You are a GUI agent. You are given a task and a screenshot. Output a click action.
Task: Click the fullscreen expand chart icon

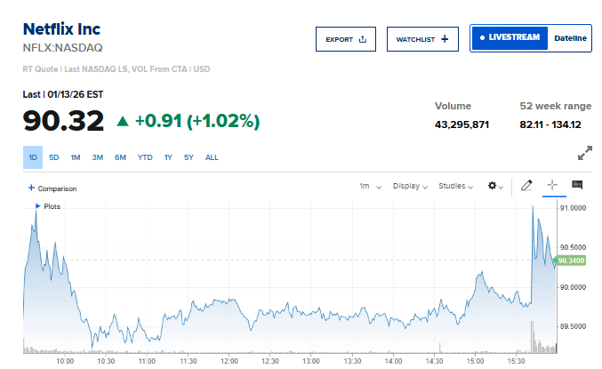584,154
